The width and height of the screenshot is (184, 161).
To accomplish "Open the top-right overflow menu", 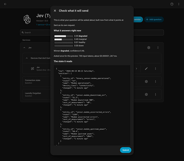I will click(x=179, y=4).
